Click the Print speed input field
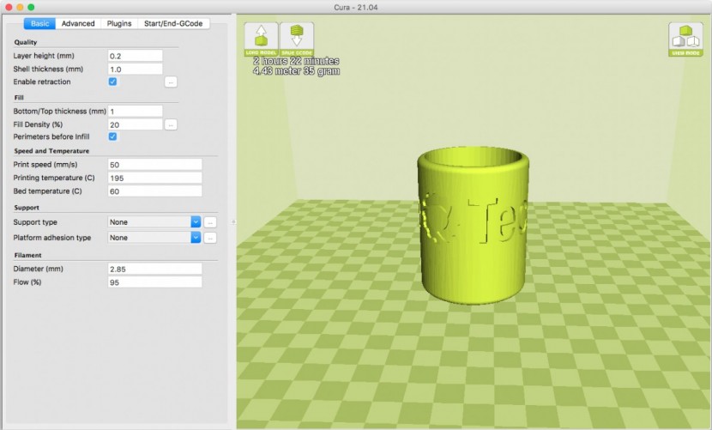The width and height of the screenshot is (712, 430). tap(155, 165)
